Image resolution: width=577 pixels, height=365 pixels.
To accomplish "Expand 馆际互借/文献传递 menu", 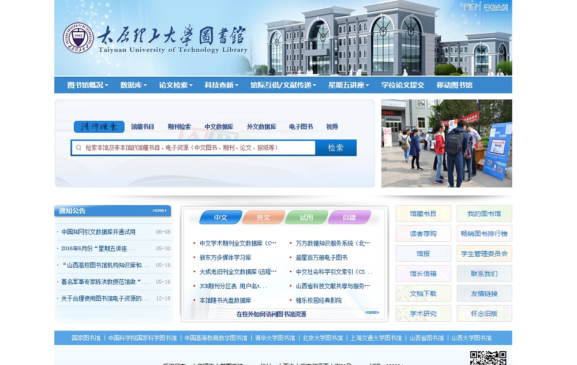I will (x=283, y=85).
